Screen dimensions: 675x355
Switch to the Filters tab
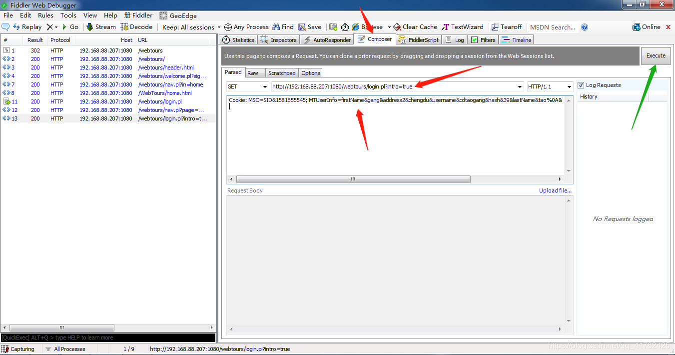pyautogui.click(x=483, y=40)
